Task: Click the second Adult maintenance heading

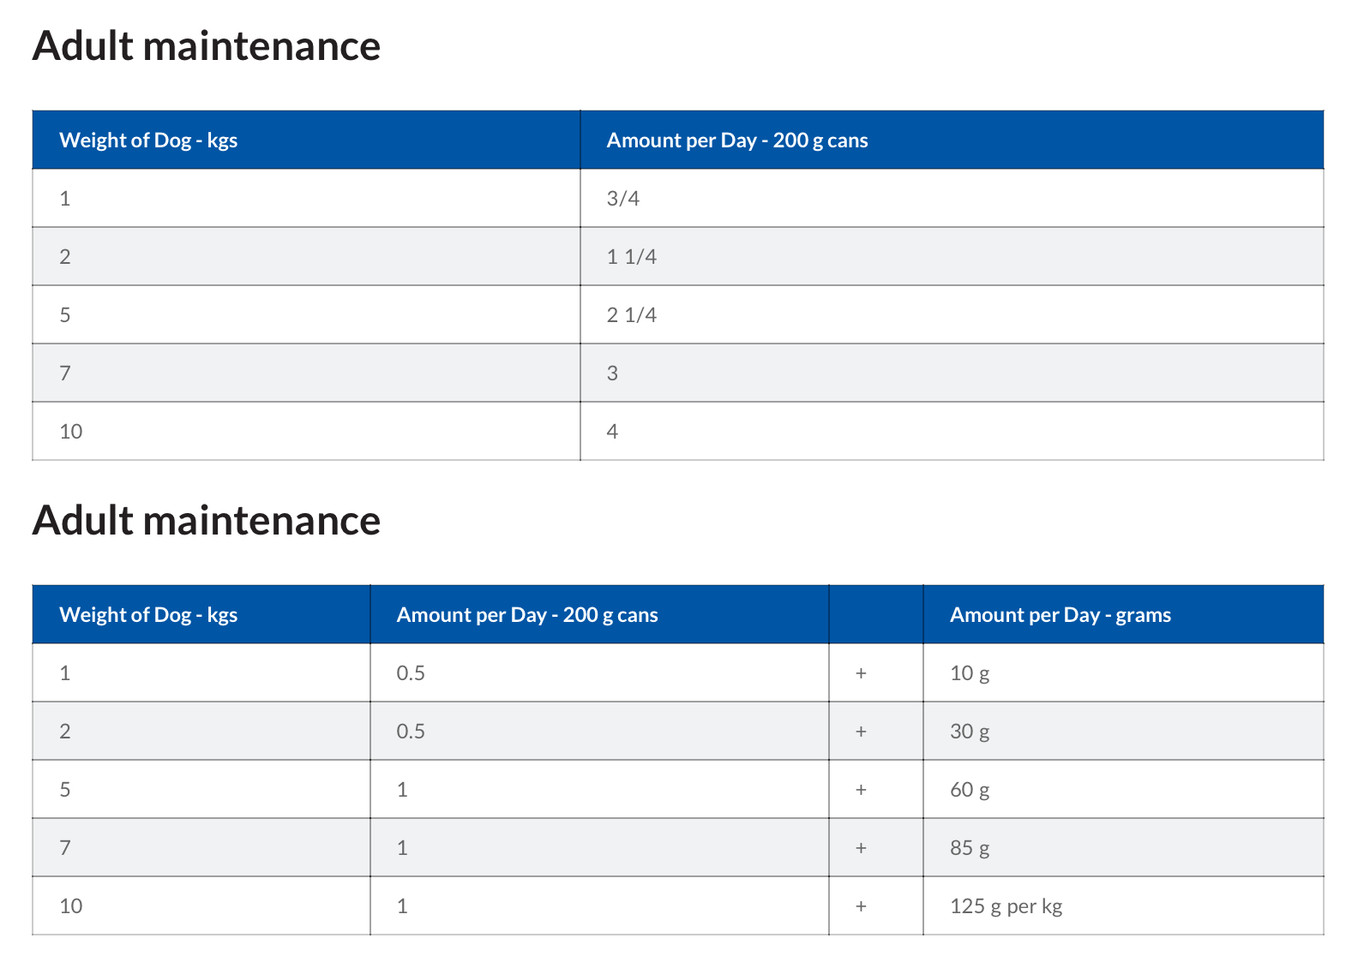Action: point(207,521)
